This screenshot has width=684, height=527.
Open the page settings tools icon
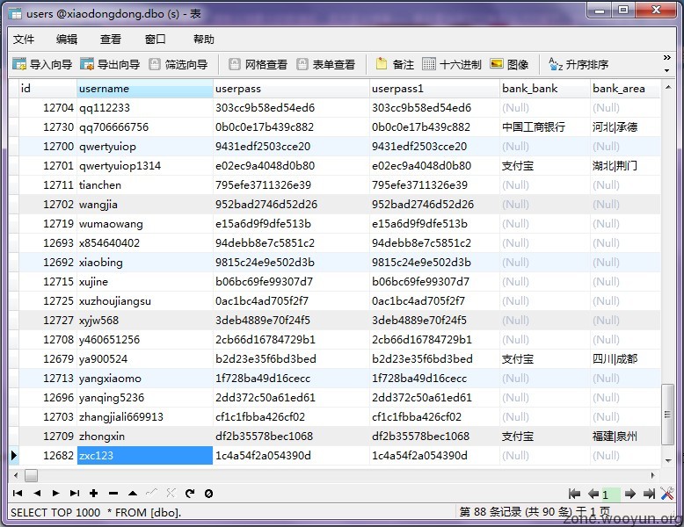click(667, 494)
